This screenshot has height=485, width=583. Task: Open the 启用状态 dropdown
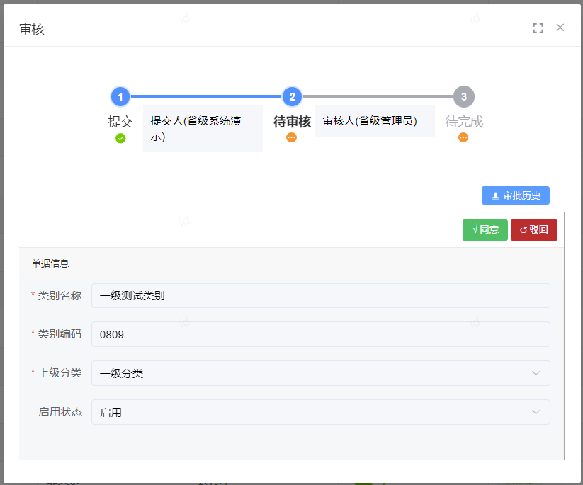(321, 412)
